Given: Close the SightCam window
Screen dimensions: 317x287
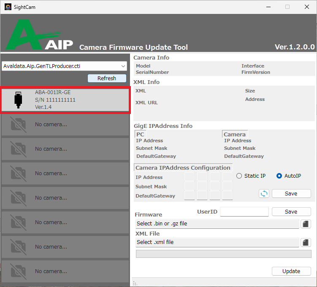Looking at the screenshot, I should click(307, 7).
